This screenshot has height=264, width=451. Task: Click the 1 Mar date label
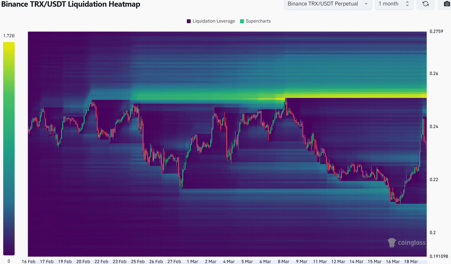click(x=192, y=262)
